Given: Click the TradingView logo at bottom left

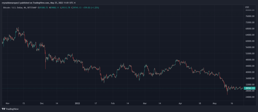Looking at the screenshot, I should [10, 109].
